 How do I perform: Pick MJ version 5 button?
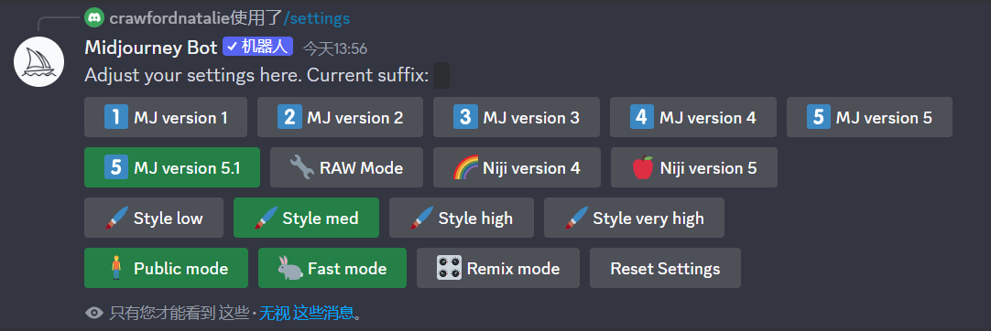[x=869, y=117]
